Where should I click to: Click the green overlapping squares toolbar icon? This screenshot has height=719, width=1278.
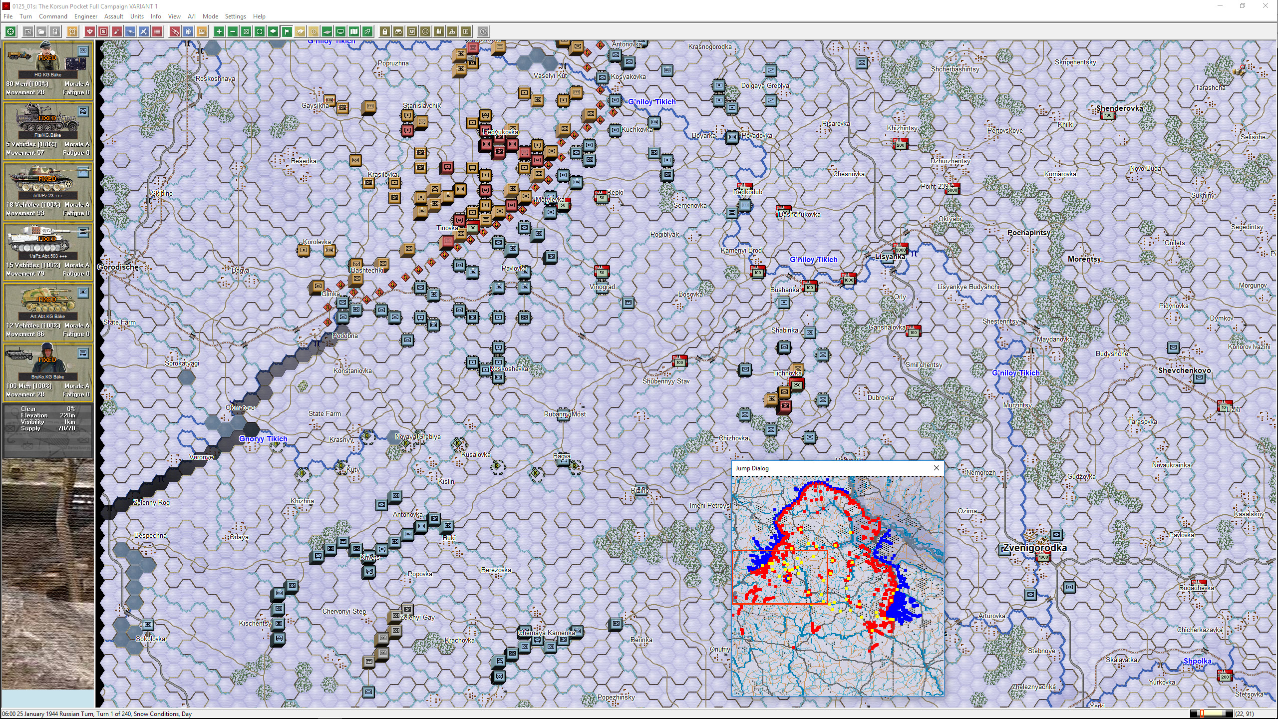coord(367,31)
